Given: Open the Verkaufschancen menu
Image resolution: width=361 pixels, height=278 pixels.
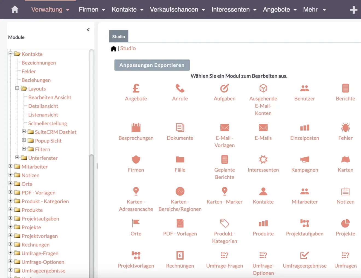Looking at the screenshot, I should (174, 9).
